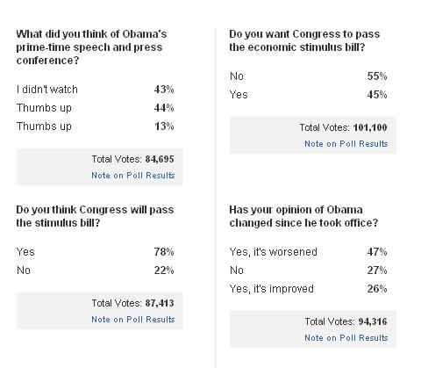Click the Total Votes 101,100 figure
Image resolution: width=421 pixels, height=368 pixels.
click(370, 127)
